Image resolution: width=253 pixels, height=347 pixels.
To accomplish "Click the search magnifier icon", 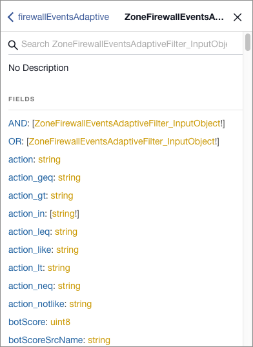I will point(13,45).
